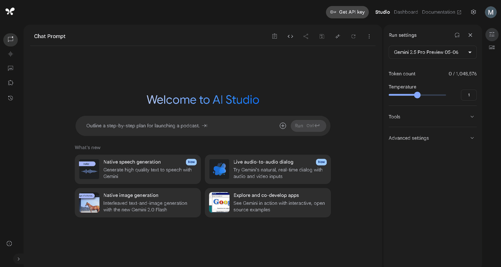Screen dimensions: 501x267
Task: Open a new Chat prompt from the sidebar
Action: click(10, 40)
